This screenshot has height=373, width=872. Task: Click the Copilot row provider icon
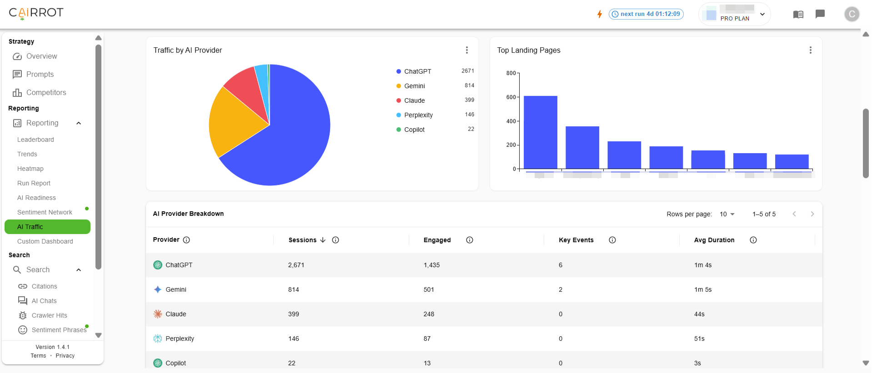tap(158, 363)
